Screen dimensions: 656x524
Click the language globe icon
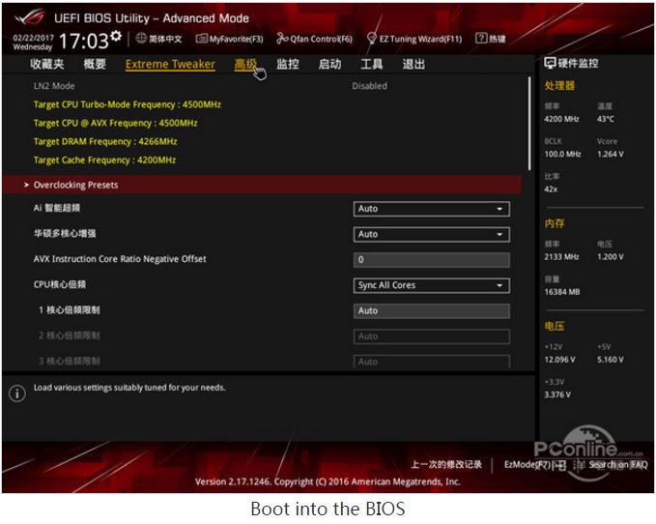(141, 39)
